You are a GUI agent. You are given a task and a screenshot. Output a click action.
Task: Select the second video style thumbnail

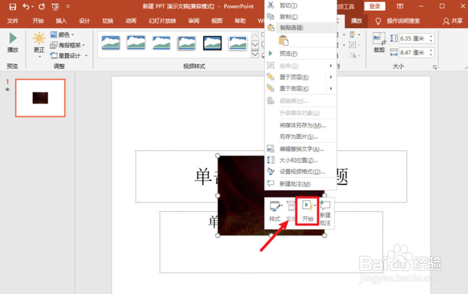136,43
